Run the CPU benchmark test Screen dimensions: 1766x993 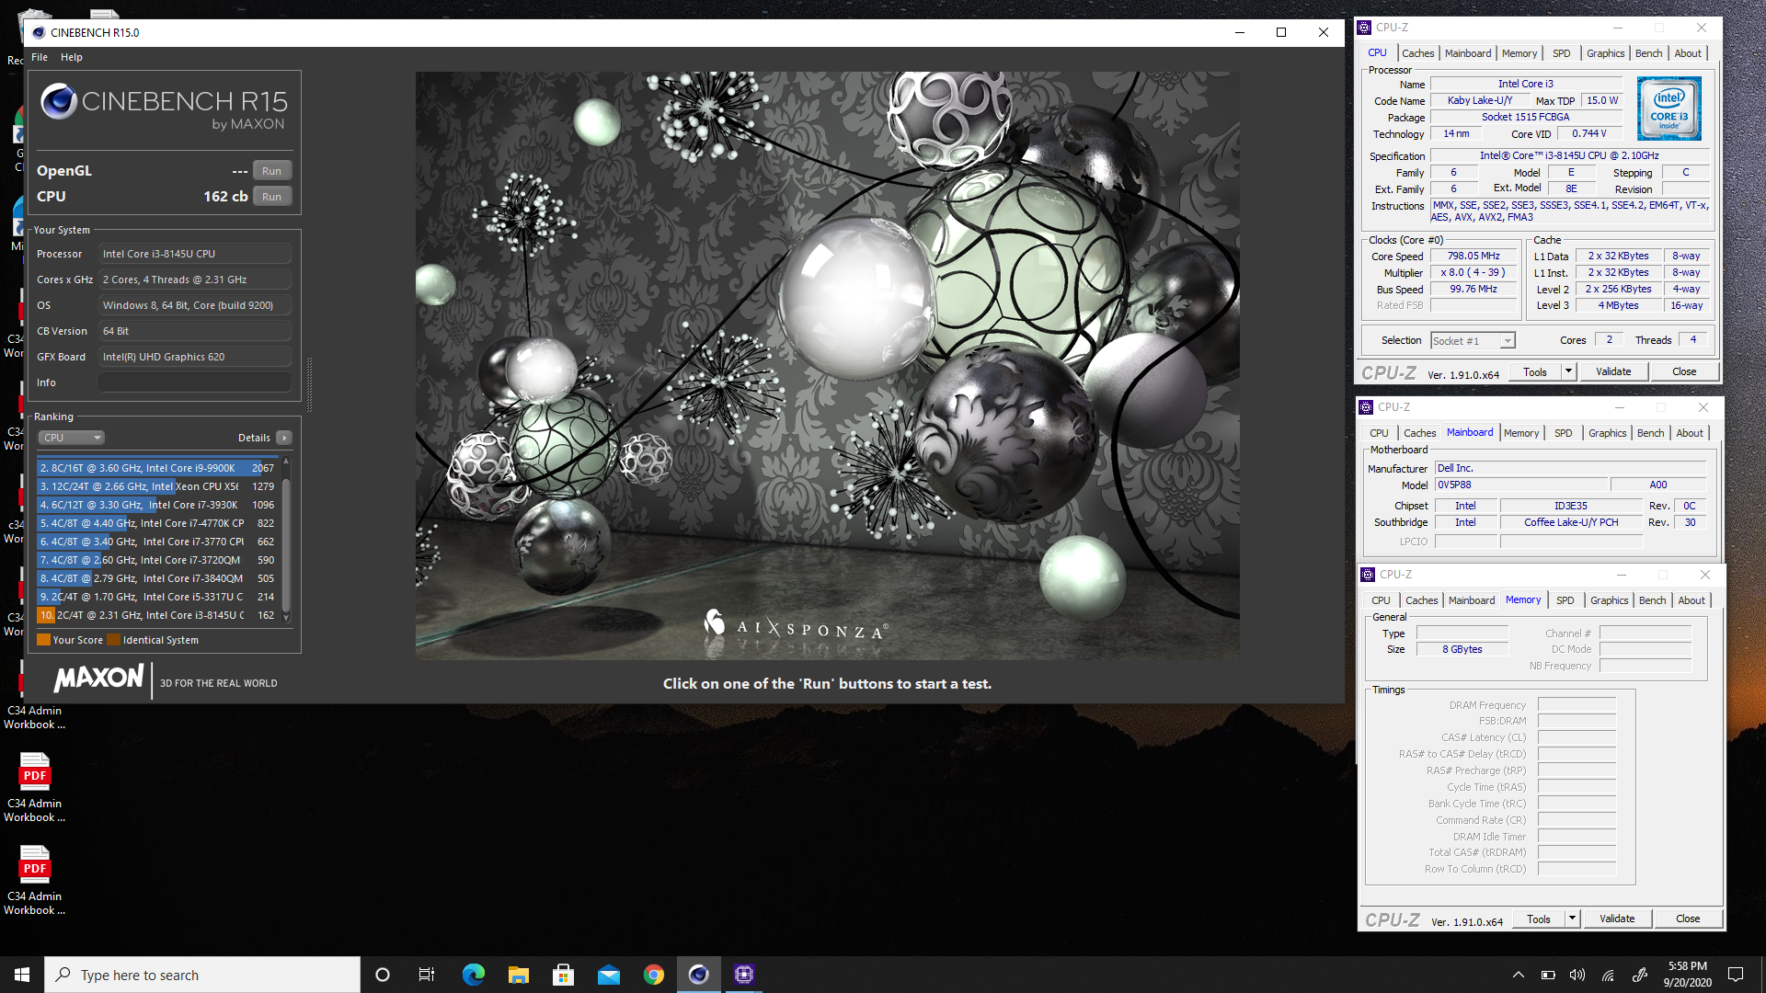coord(271,197)
